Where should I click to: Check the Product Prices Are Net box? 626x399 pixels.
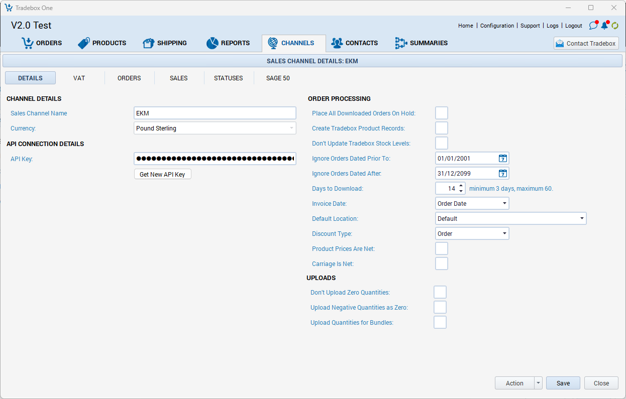point(442,248)
